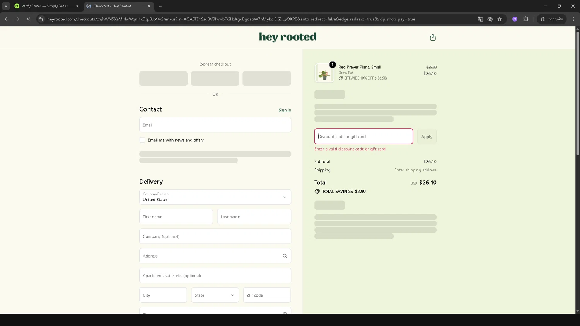The height and width of the screenshot is (326, 580).
Task: Click the hey rooted logo
Action: tap(288, 37)
